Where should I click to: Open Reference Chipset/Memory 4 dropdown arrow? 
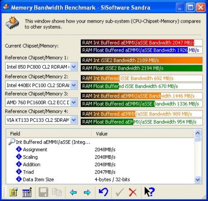pyautogui.click(x=74, y=120)
